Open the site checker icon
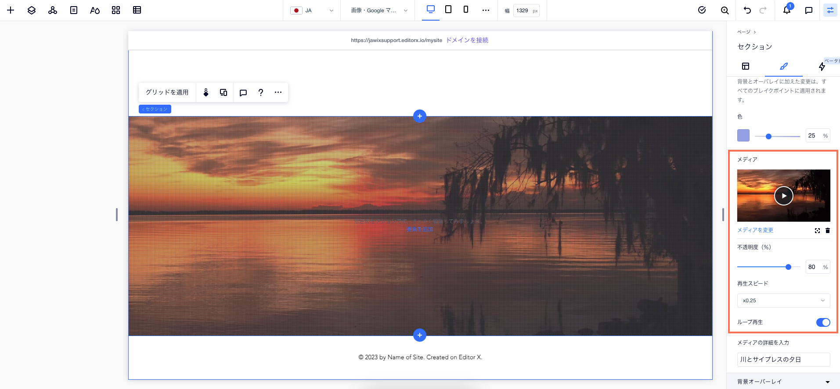 point(702,10)
